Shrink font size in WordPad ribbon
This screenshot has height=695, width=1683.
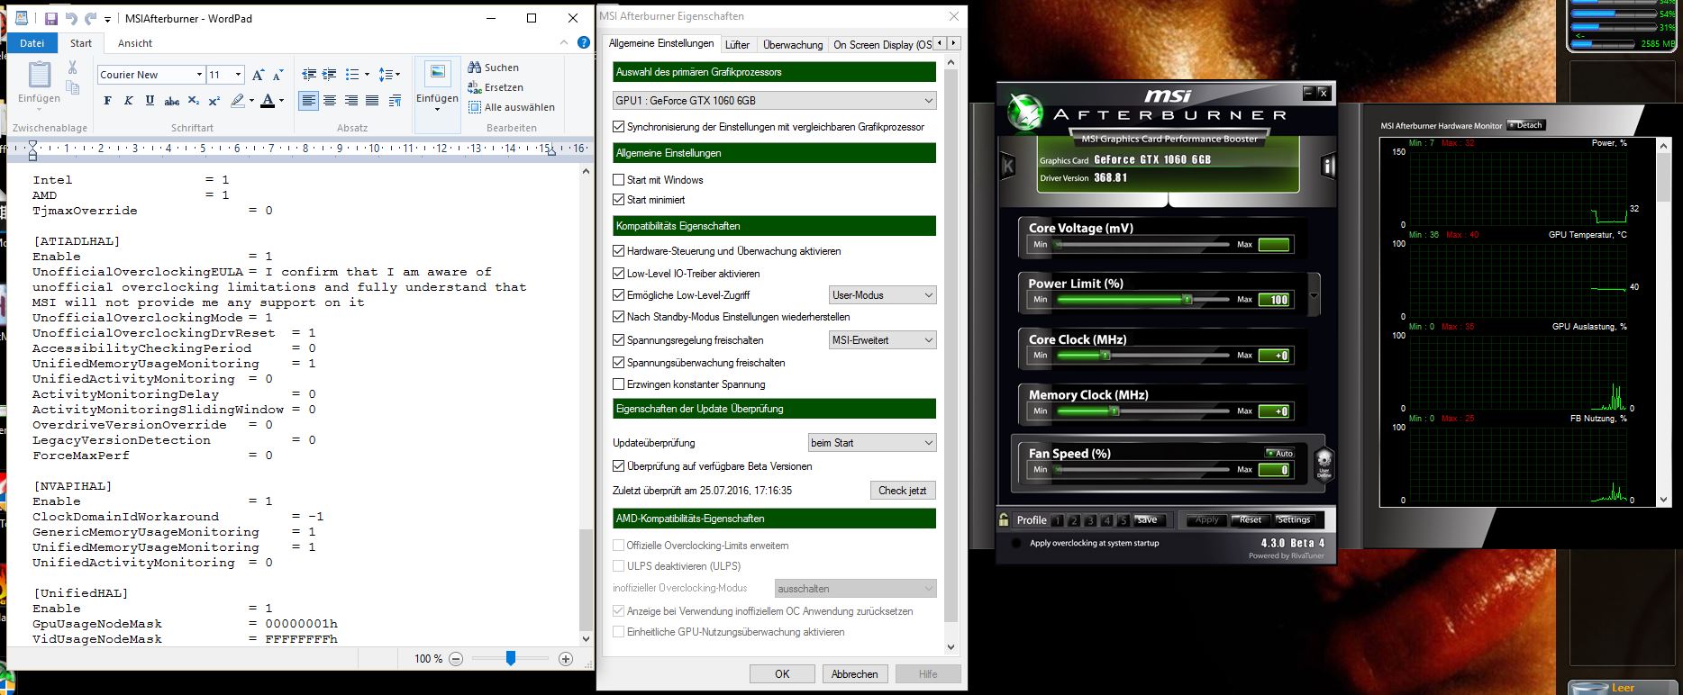click(277, 75)
